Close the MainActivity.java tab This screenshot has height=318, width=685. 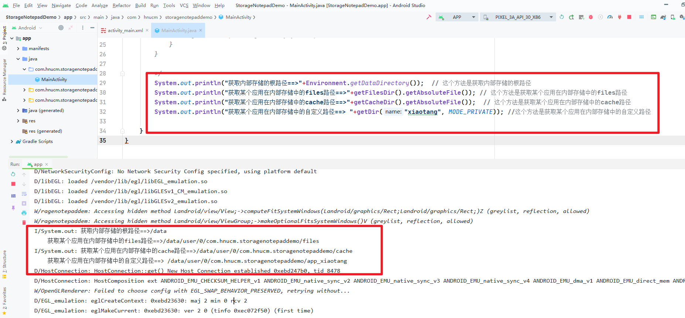(x=201, y=30)
